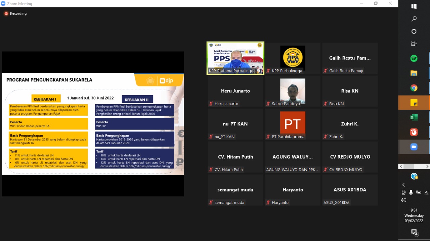Select the PT Parahitaprama participant tile
The image size is (430, 241).
pyautogui.click(x=293, y=124)
